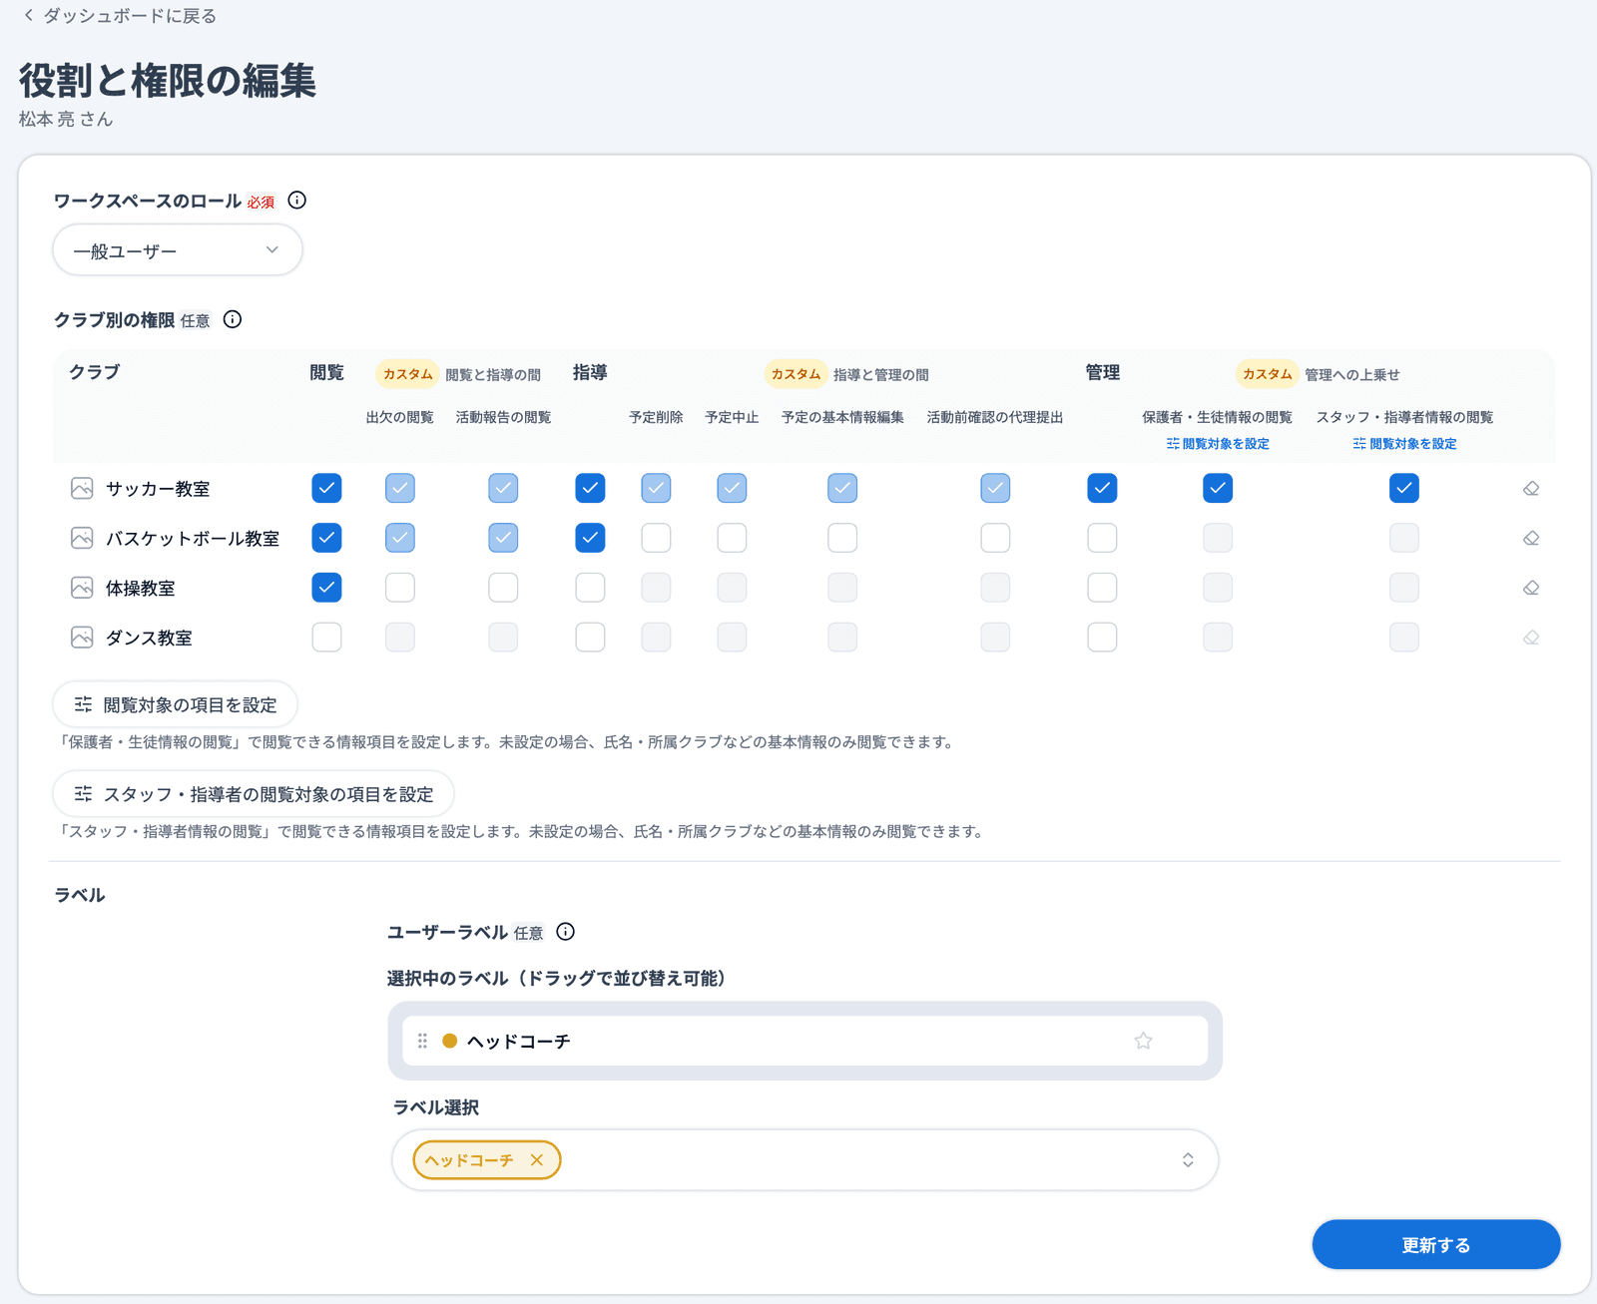Expand the ラベル選択 dropdown arrows
1597x1304 pixels.
[x=1188, y=1159]
